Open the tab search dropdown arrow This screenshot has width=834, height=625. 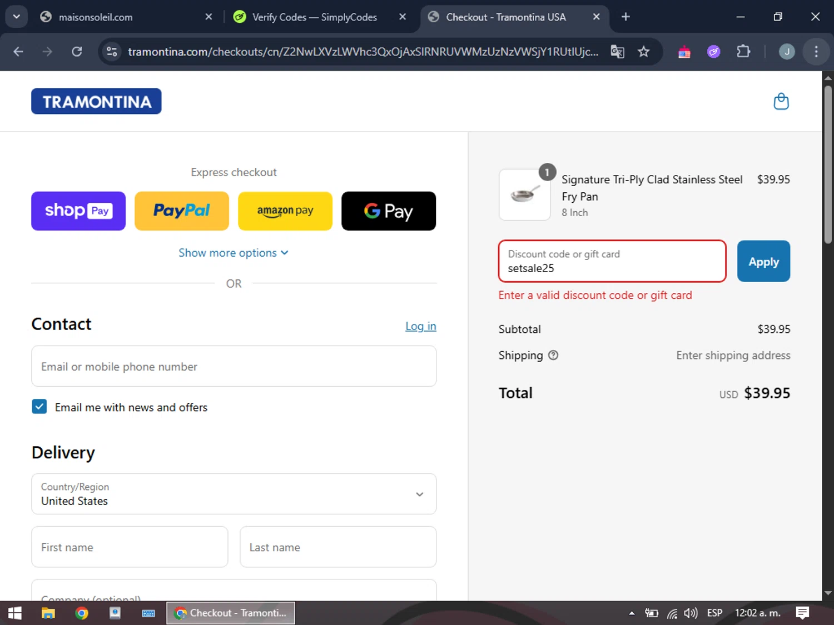click(17, 17)
